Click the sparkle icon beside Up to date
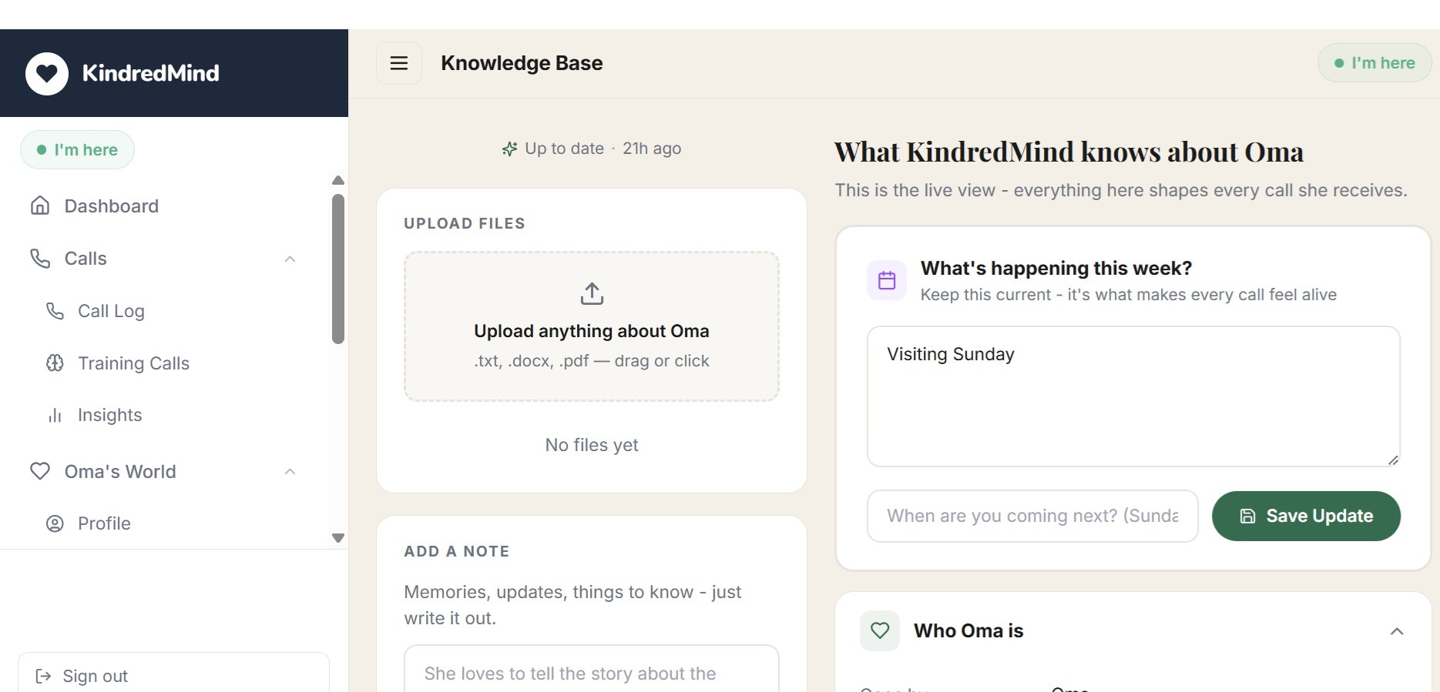This screenshot has height=692, width=1440. (x=509, y=149)
